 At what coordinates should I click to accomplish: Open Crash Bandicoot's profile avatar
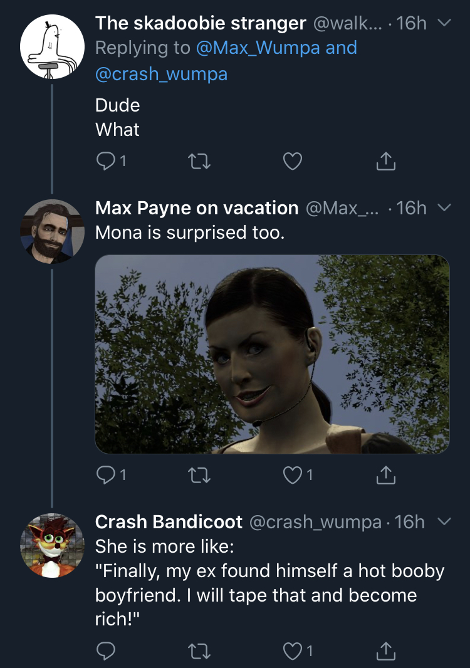52,545
